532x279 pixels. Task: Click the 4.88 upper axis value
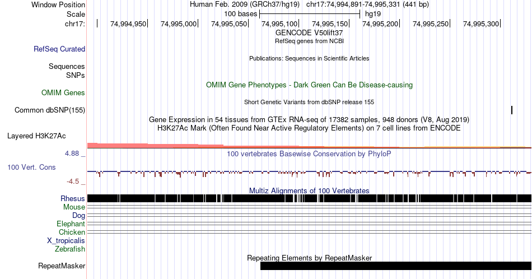coord(72,154)
